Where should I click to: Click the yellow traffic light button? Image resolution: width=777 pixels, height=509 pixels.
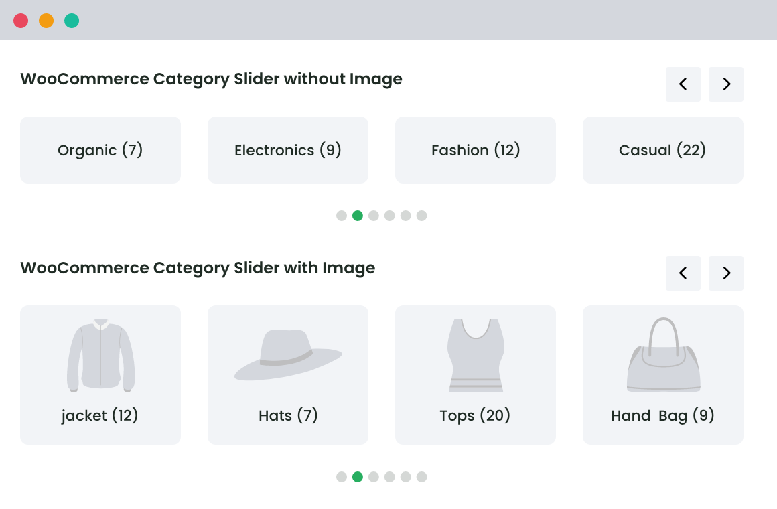(x=45, y=21)
